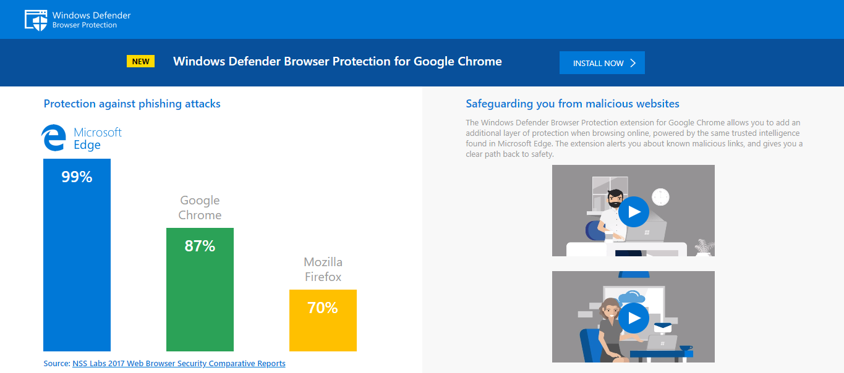
Task: Click the Mozilla Firefox bar label
Action: pos(323,269)
